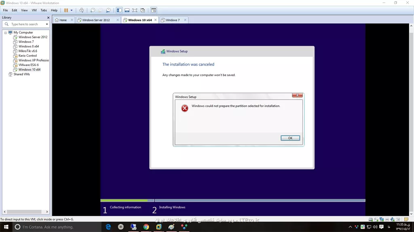
Task: Open the Help menu
Action: [x=54, y=10]
